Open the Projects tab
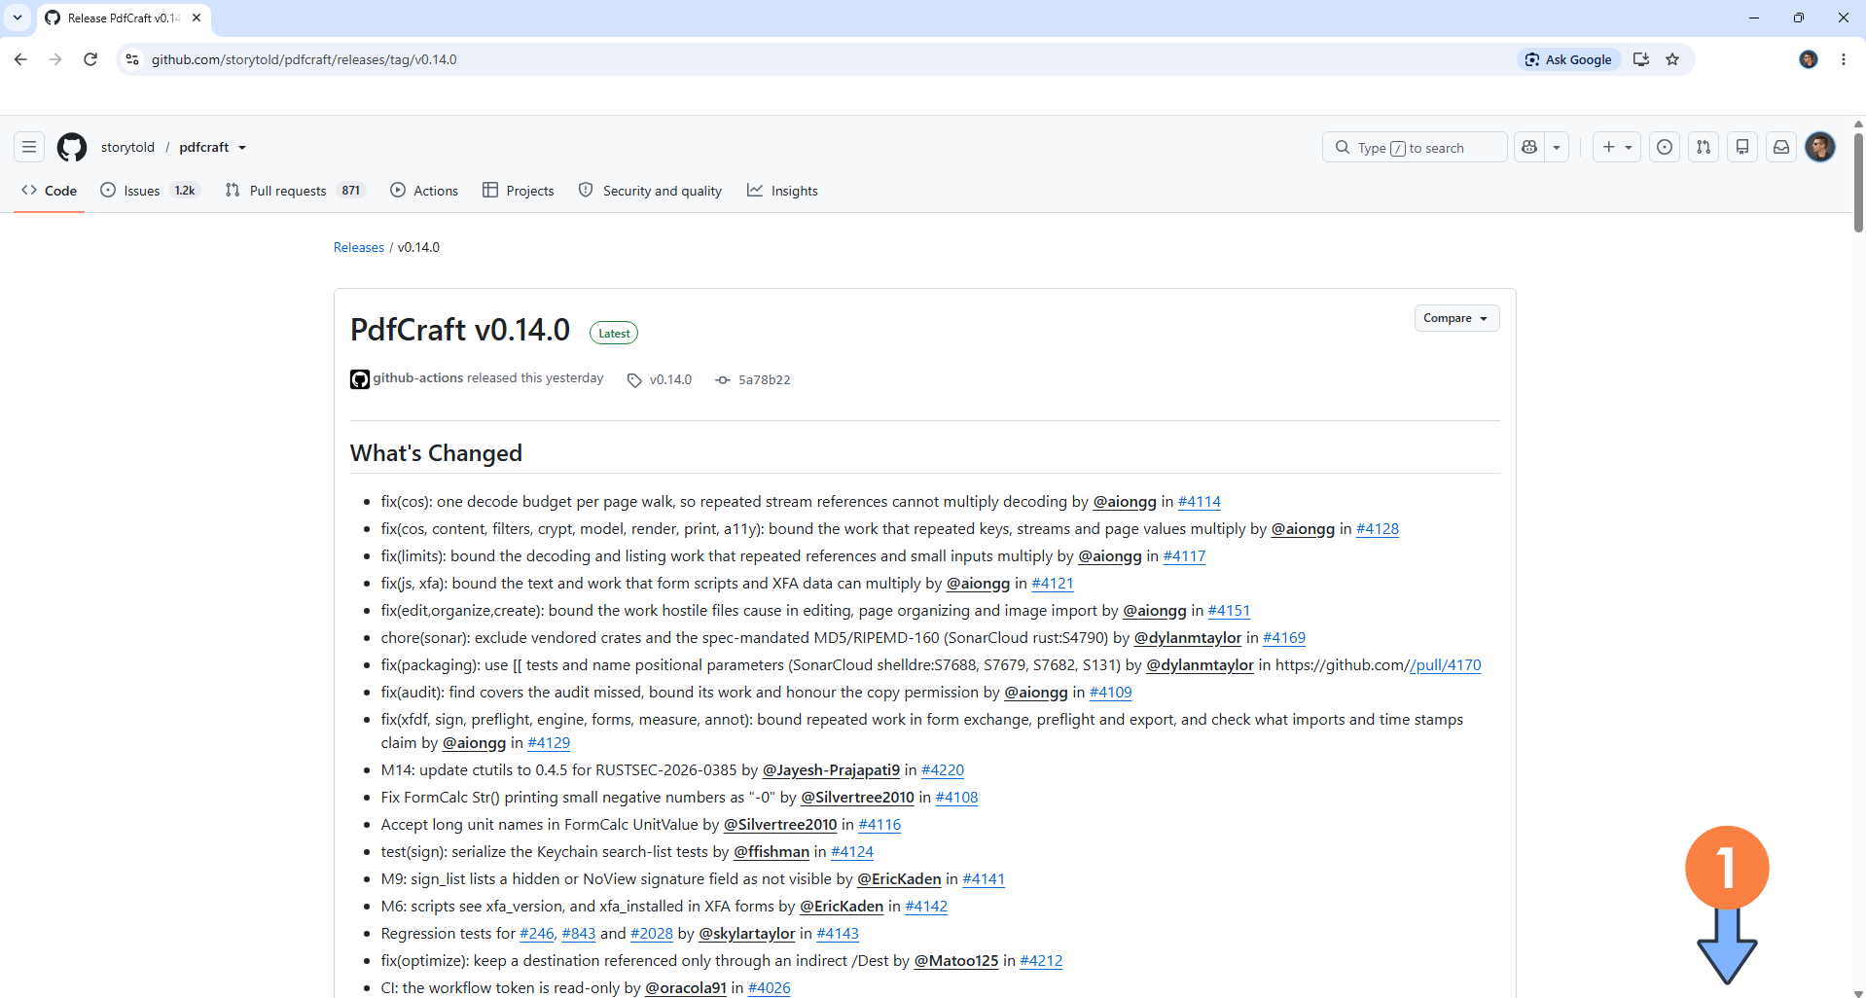1866x998 pixels. click(519, 191)
